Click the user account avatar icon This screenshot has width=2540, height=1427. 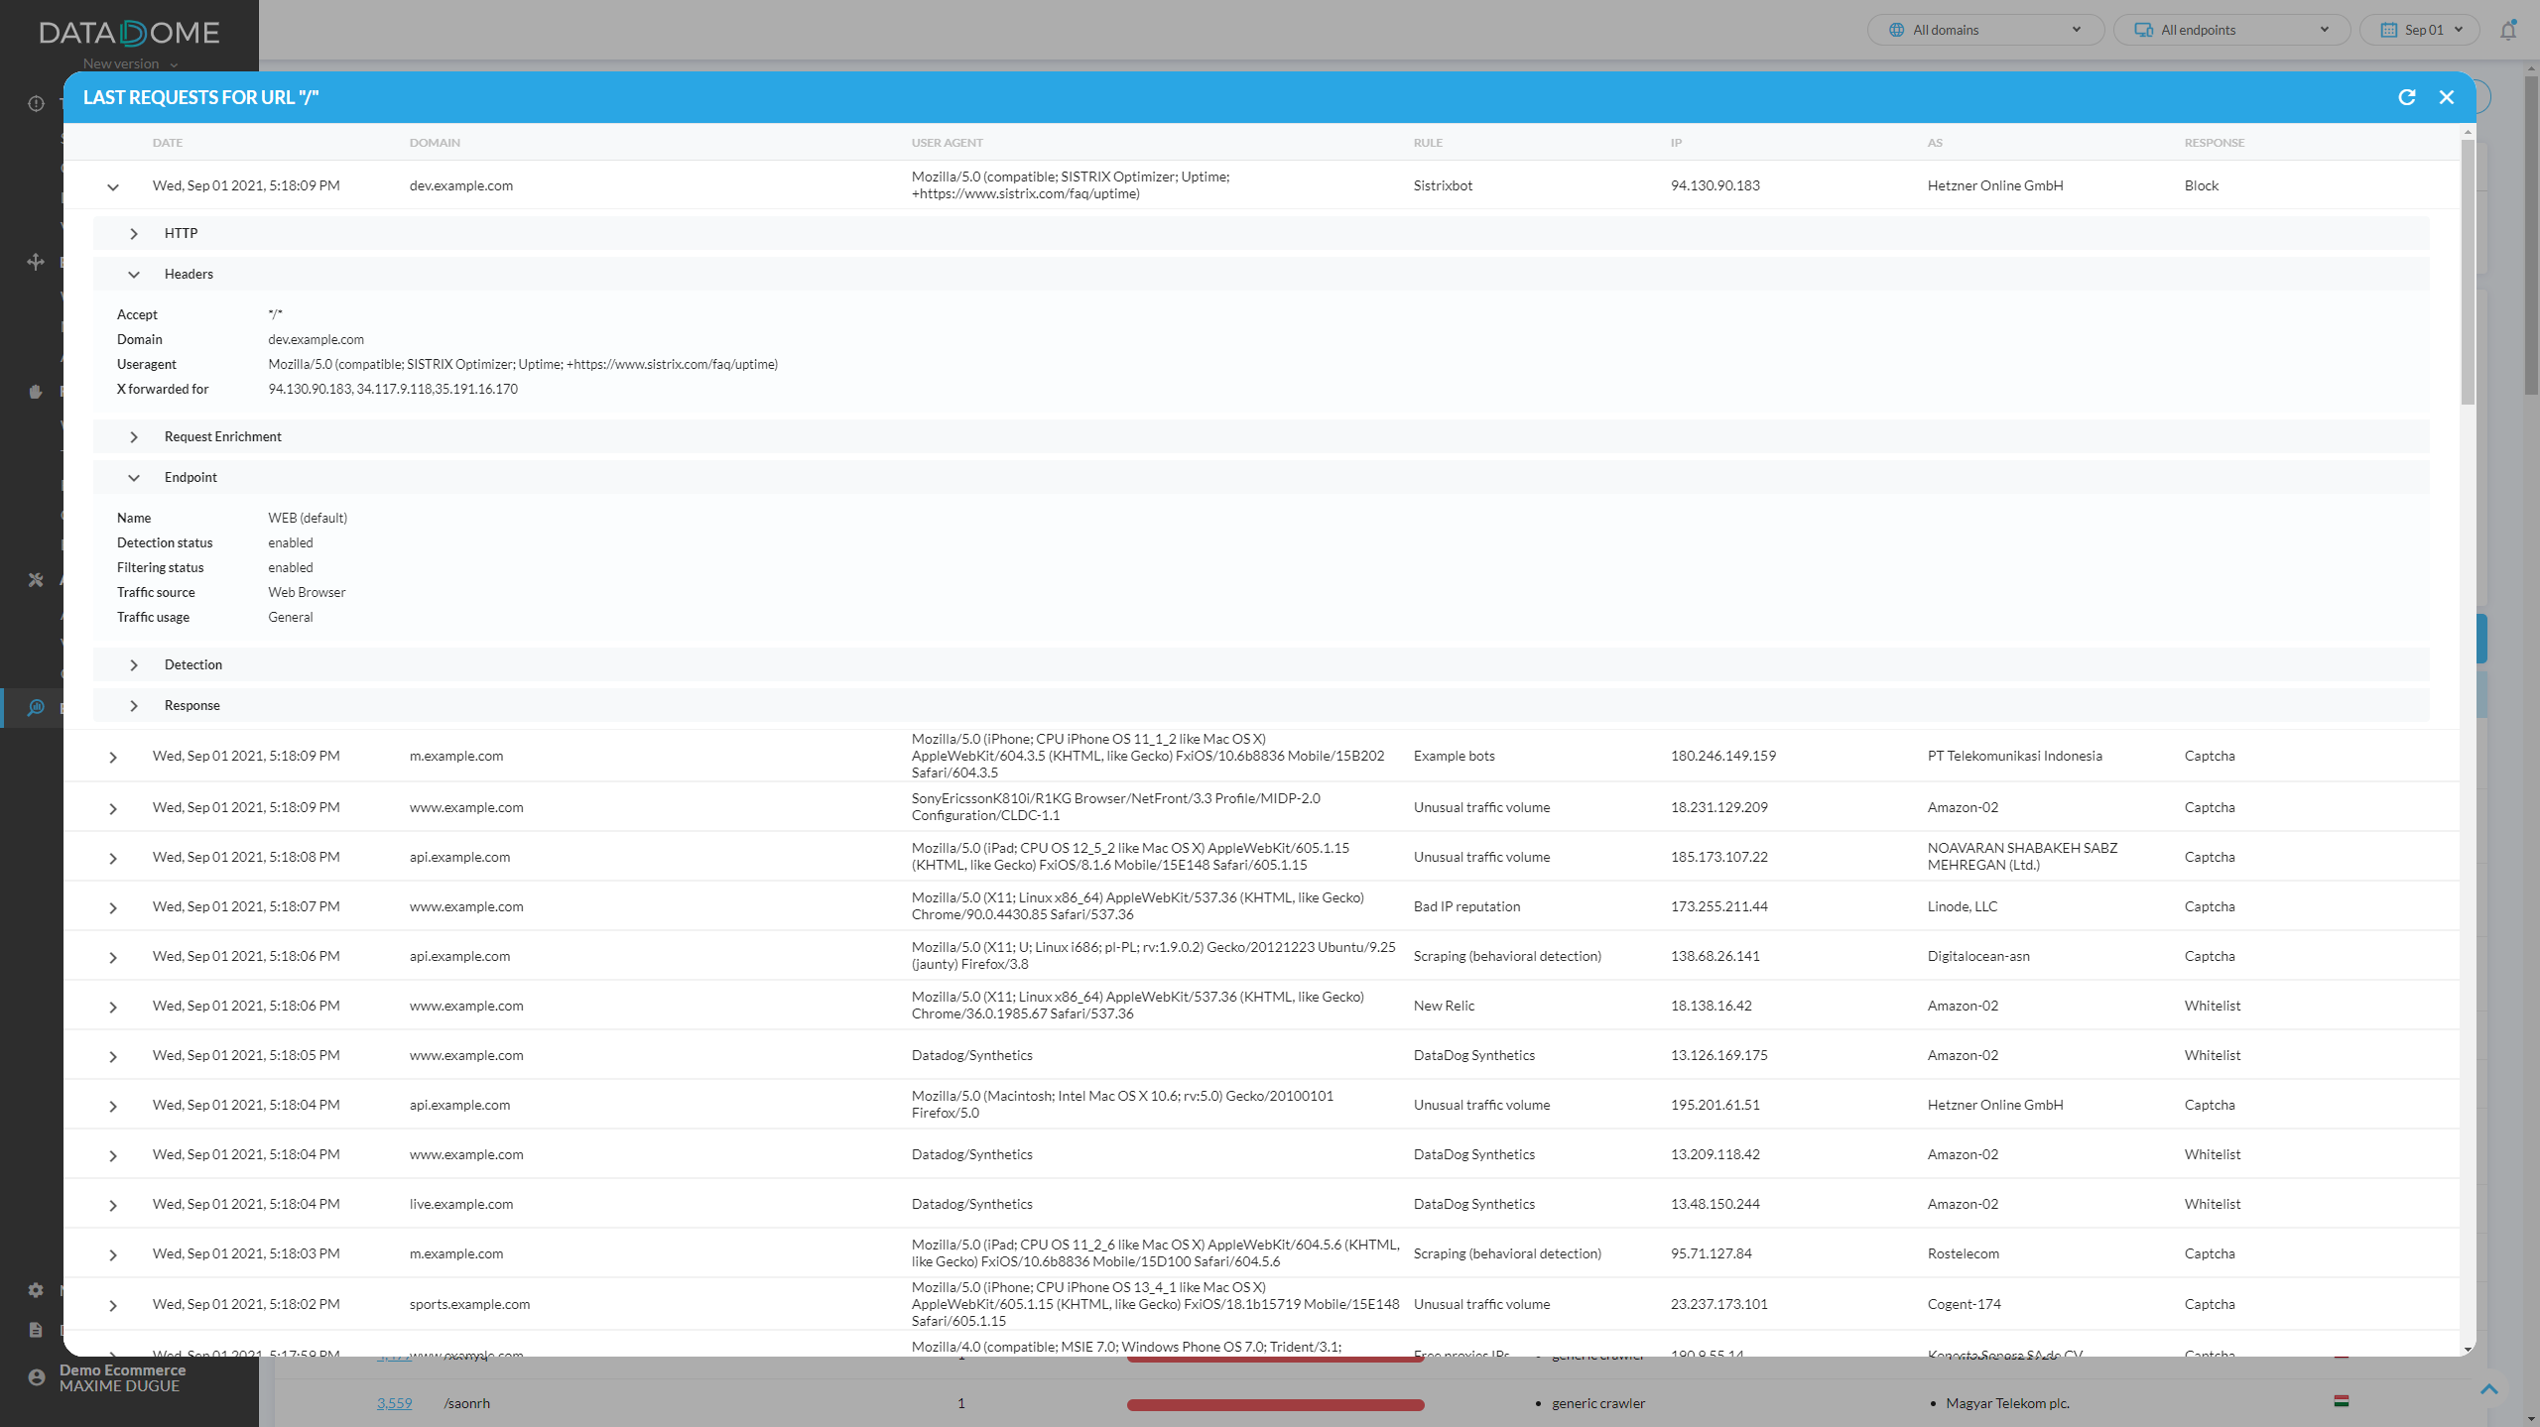37,1377
